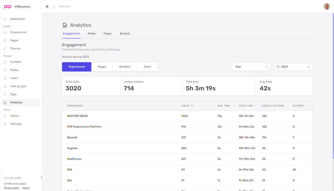
Task: Switch the view to Chart mode
Action: (x=147, y=67)
